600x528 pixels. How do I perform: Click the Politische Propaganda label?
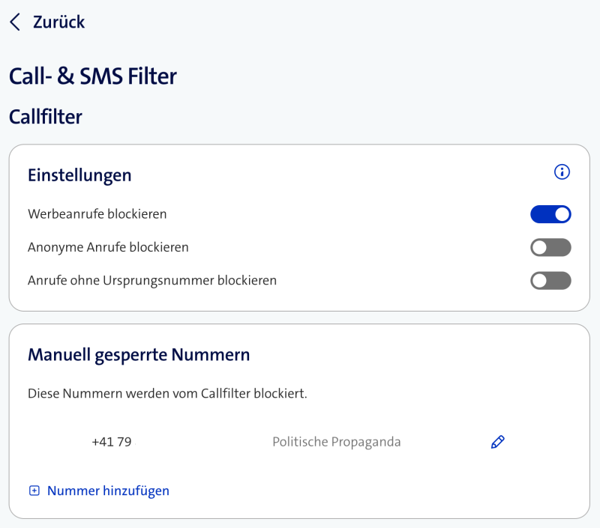click(x=336, y=442)
